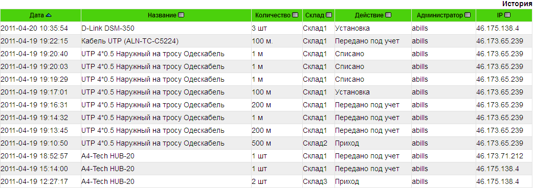Click the timestamp 2011-04-19 12:27:17
This screenshot has width=535, height=188.
[34, 181]
